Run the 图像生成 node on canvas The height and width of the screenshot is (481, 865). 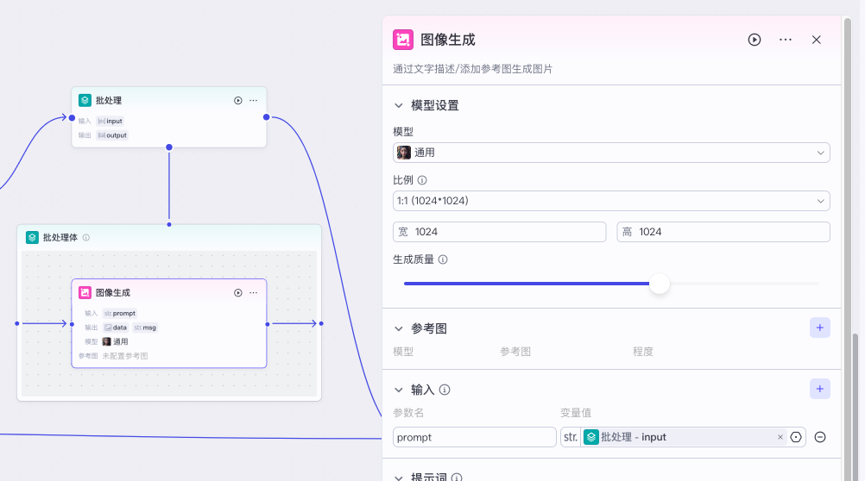[238, 292]
